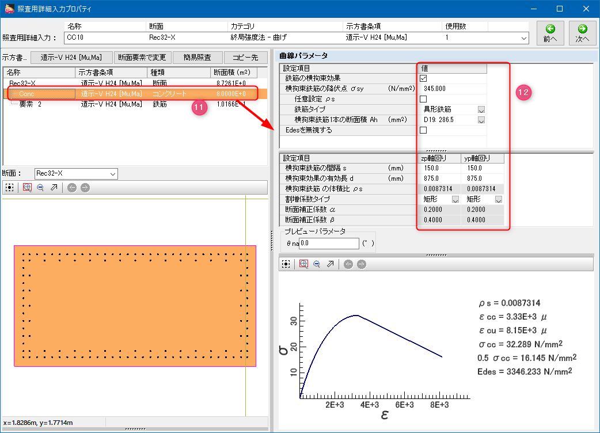Click zoom area icon in curve graph toolbar
This screenshot has width=600, height=433.
click(x=303, y=264)
